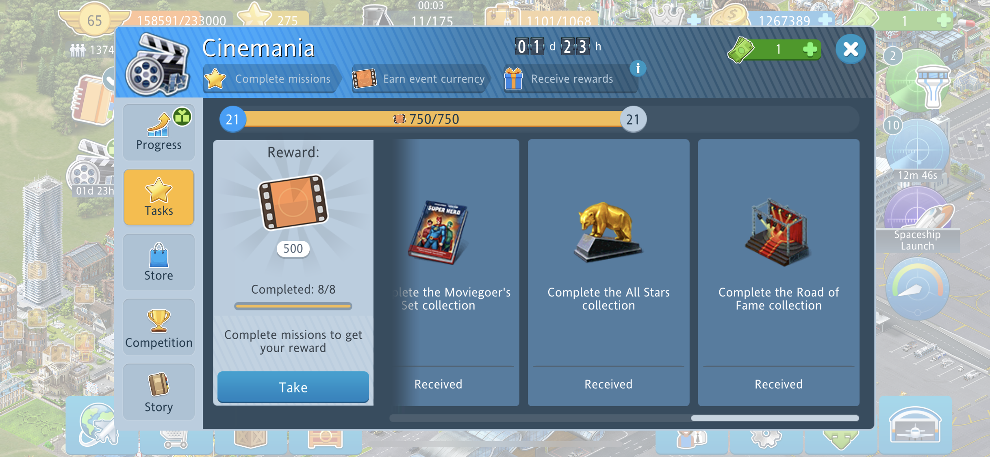Add coins with the plus beside 1267389
The width and height of the screenshot is (990, 457).
[825, 20]
